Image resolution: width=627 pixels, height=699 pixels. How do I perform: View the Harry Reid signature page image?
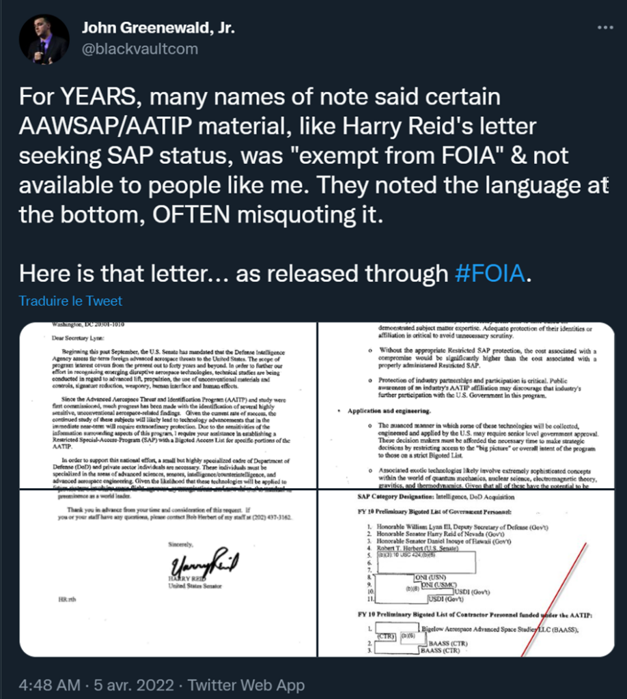click(167, 573)
